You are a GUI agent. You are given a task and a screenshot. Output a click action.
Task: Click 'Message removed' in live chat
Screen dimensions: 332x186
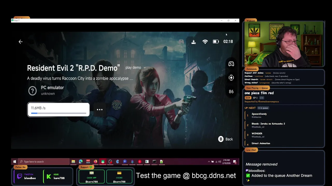pyautogui.click(x=261, y=164)
